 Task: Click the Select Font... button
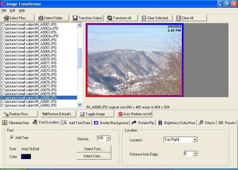[x=94, y=149]
